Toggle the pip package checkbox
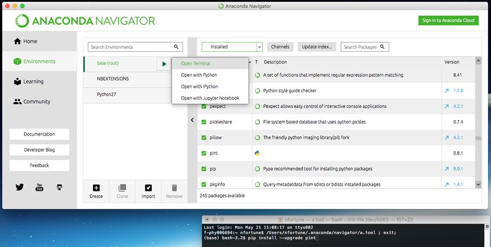The image size is (491, 247). pos(204,169)
